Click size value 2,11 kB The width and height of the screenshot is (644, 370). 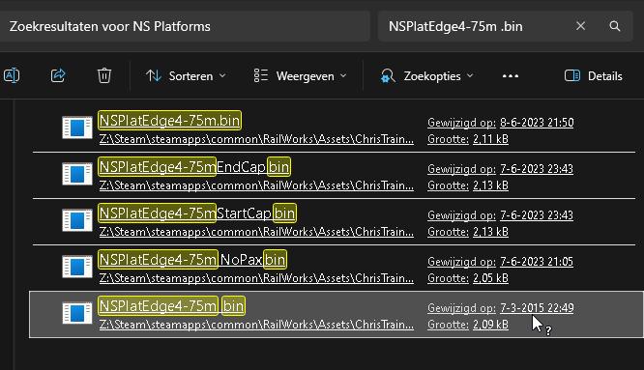click(490, 139)
